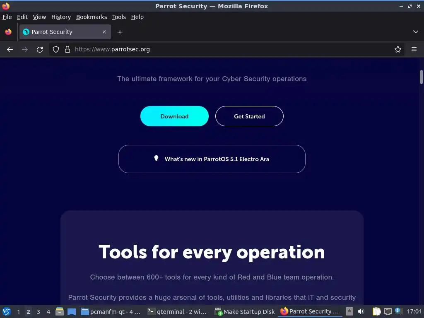Expand the list all tabs chevron
The image size is (424, 318).
[x=416, y=32]
